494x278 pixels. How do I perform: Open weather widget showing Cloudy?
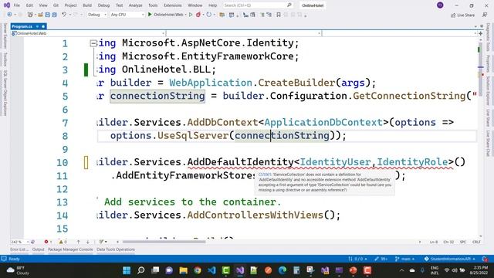[19, 270]
